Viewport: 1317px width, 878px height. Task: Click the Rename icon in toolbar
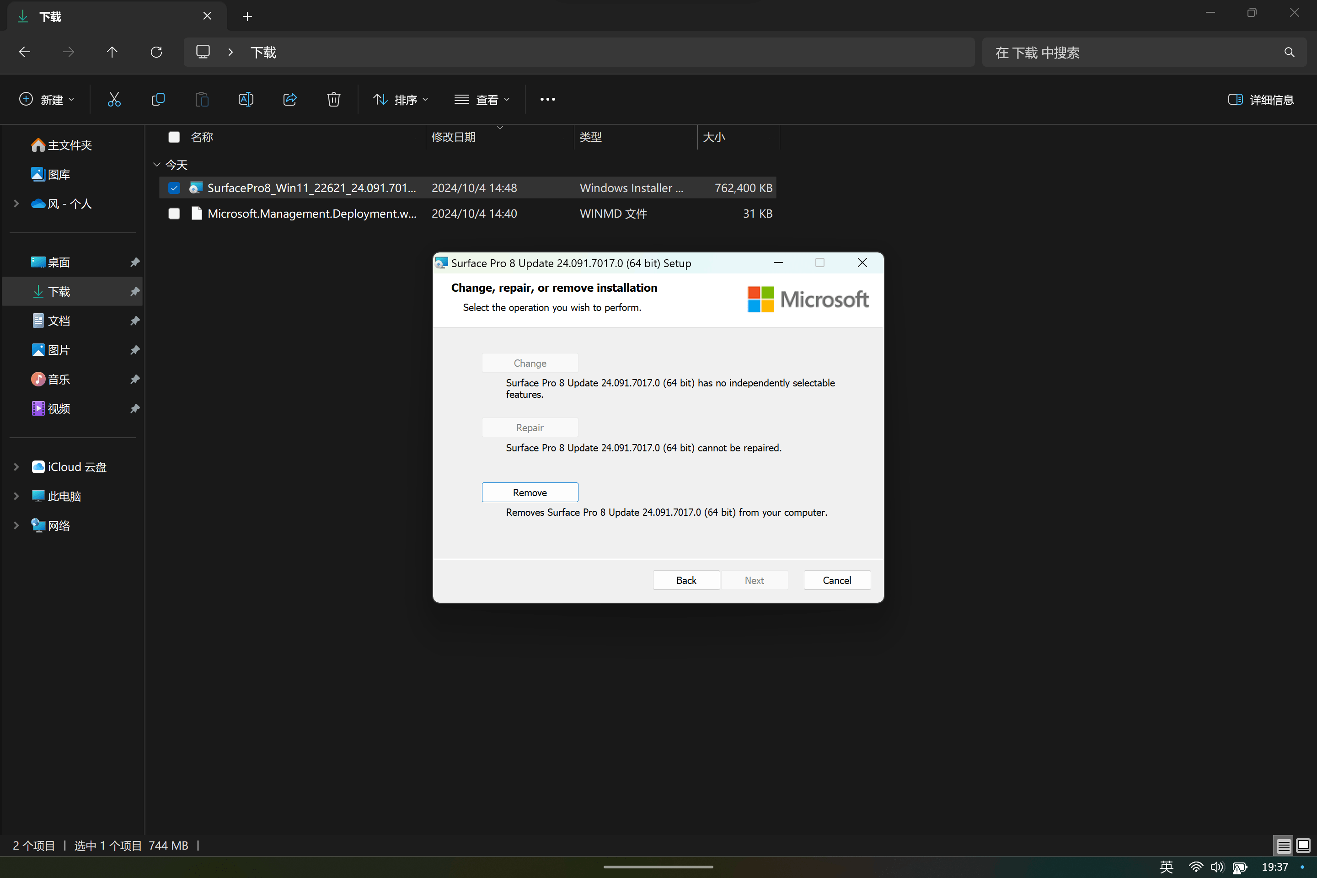(x=246, y=100)
